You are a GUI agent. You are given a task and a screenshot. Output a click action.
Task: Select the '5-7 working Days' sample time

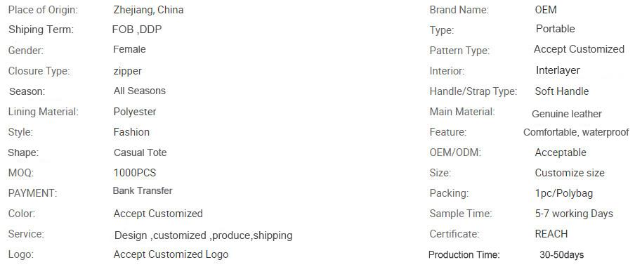[x=574, y=214]
